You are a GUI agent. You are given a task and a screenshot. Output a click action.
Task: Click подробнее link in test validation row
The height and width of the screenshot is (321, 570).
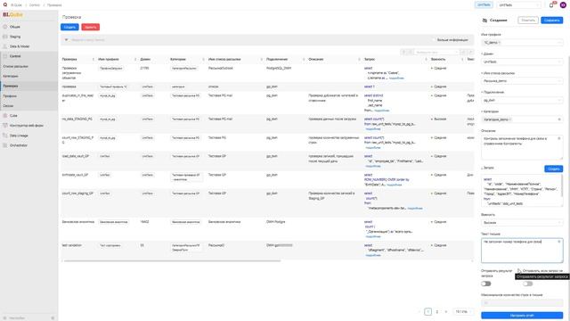click(373, 255)
